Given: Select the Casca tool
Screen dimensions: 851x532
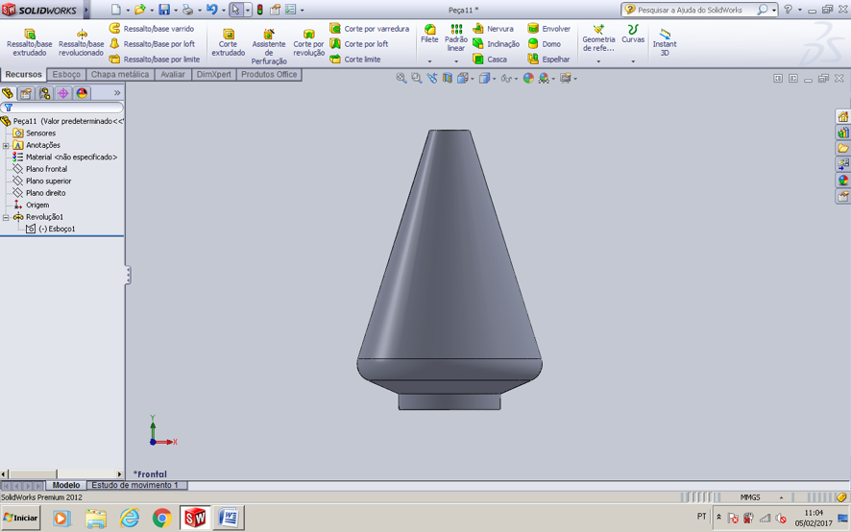Looking at the screenshot, I should (x=490, y=60).
